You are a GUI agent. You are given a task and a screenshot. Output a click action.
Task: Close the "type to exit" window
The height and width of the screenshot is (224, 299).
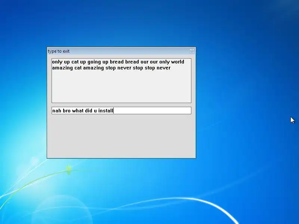(192, 51)
